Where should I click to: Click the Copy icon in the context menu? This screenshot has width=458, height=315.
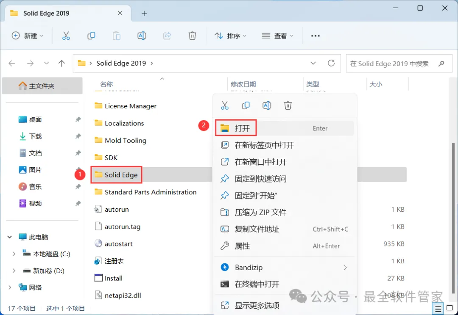[246, 105]
